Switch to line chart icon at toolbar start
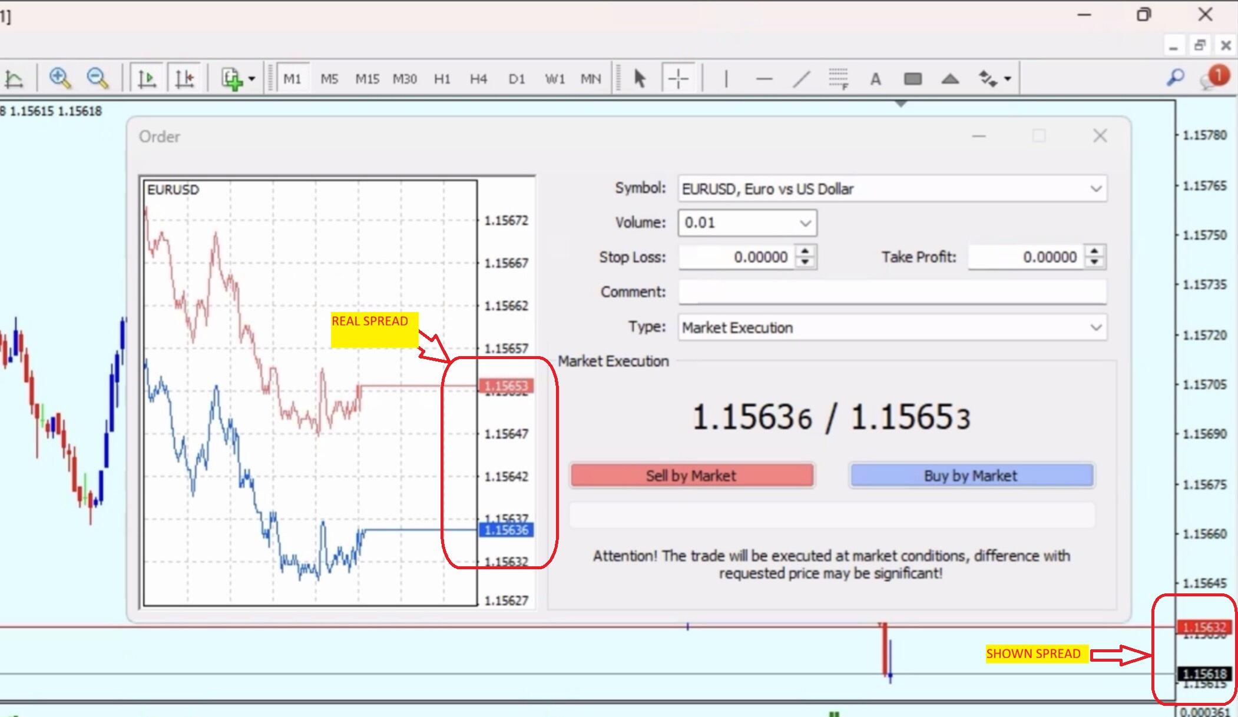This screenshot has width=1238, height=717. click(x=14, y=79)
